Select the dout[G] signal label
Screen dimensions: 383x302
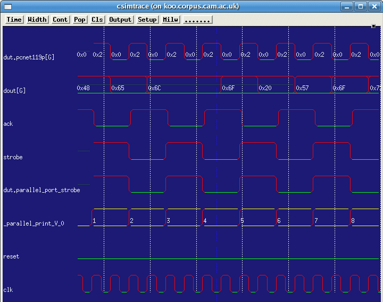(14, 91)
